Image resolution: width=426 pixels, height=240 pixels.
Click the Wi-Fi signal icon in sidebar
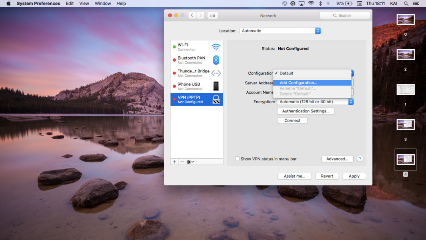point(216,47)
